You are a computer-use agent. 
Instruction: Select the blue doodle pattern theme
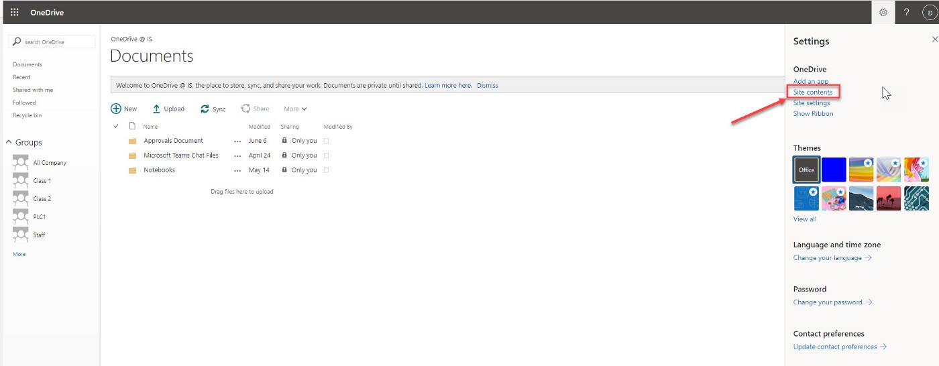[x=806, y=198]
